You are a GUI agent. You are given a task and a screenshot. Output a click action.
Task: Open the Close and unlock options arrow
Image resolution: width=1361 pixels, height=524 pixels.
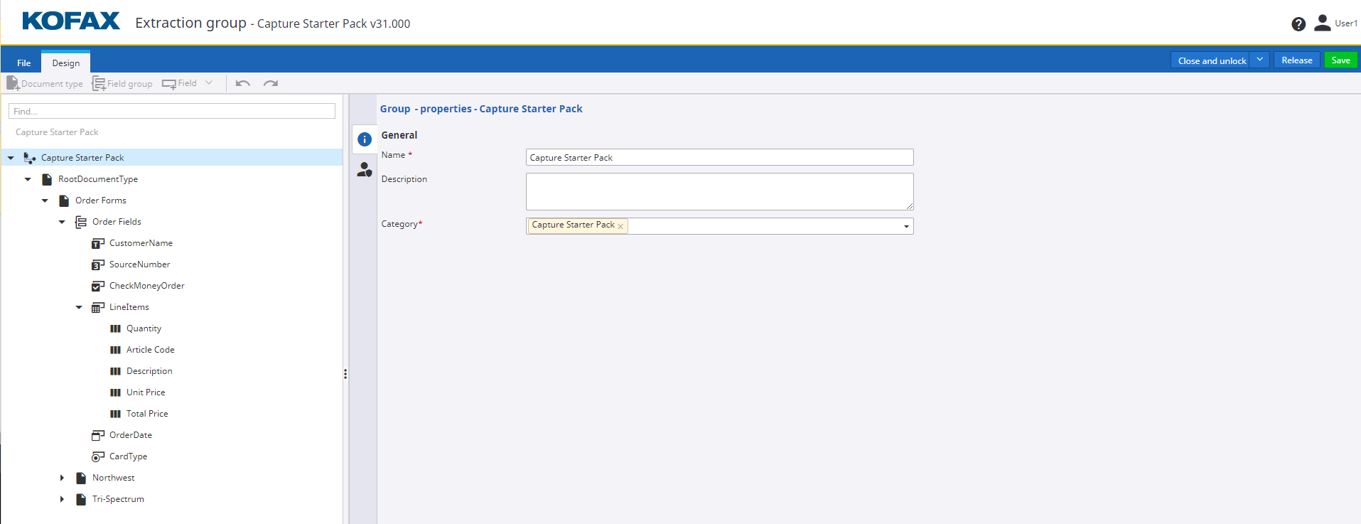(x=1259, y=60)
